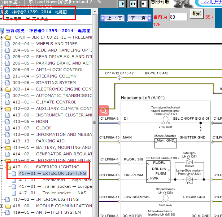Expand the 303-14 Electronic Engine Control folder
Viewport: 222px width, 217px height.
[1, 89]
